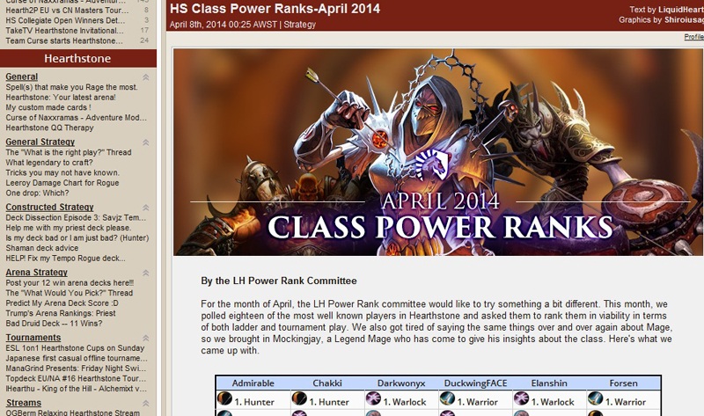This screenshot has height=416, width=704.
Task: Collapse the Streams section arrows icon
Action: [145, 404]
